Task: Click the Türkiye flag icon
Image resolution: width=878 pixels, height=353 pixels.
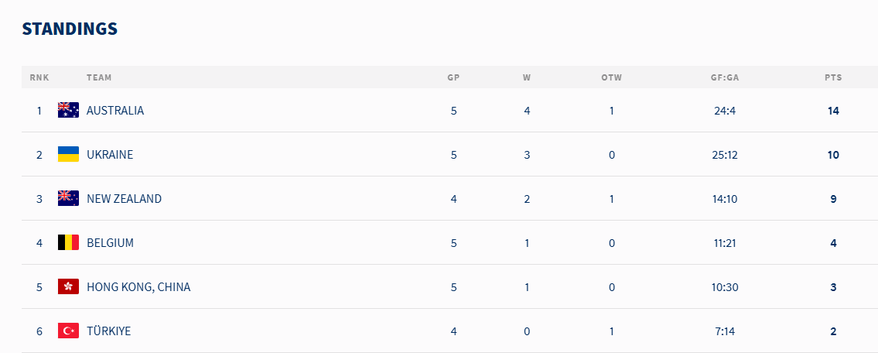Action: [68, 331]
